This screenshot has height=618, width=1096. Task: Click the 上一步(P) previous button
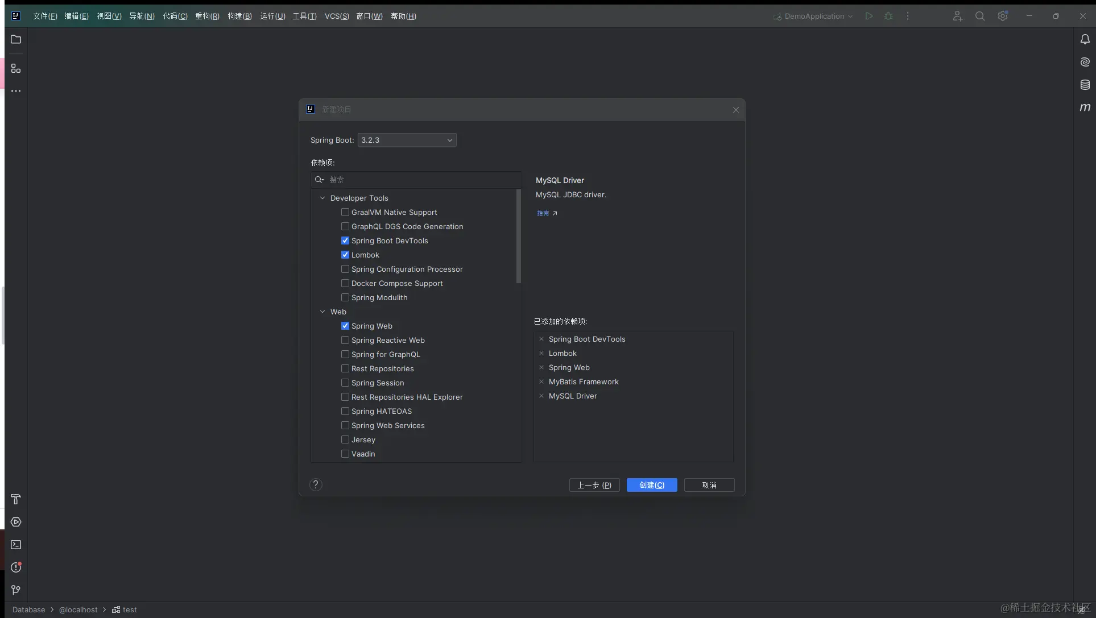tap(594, 485)
